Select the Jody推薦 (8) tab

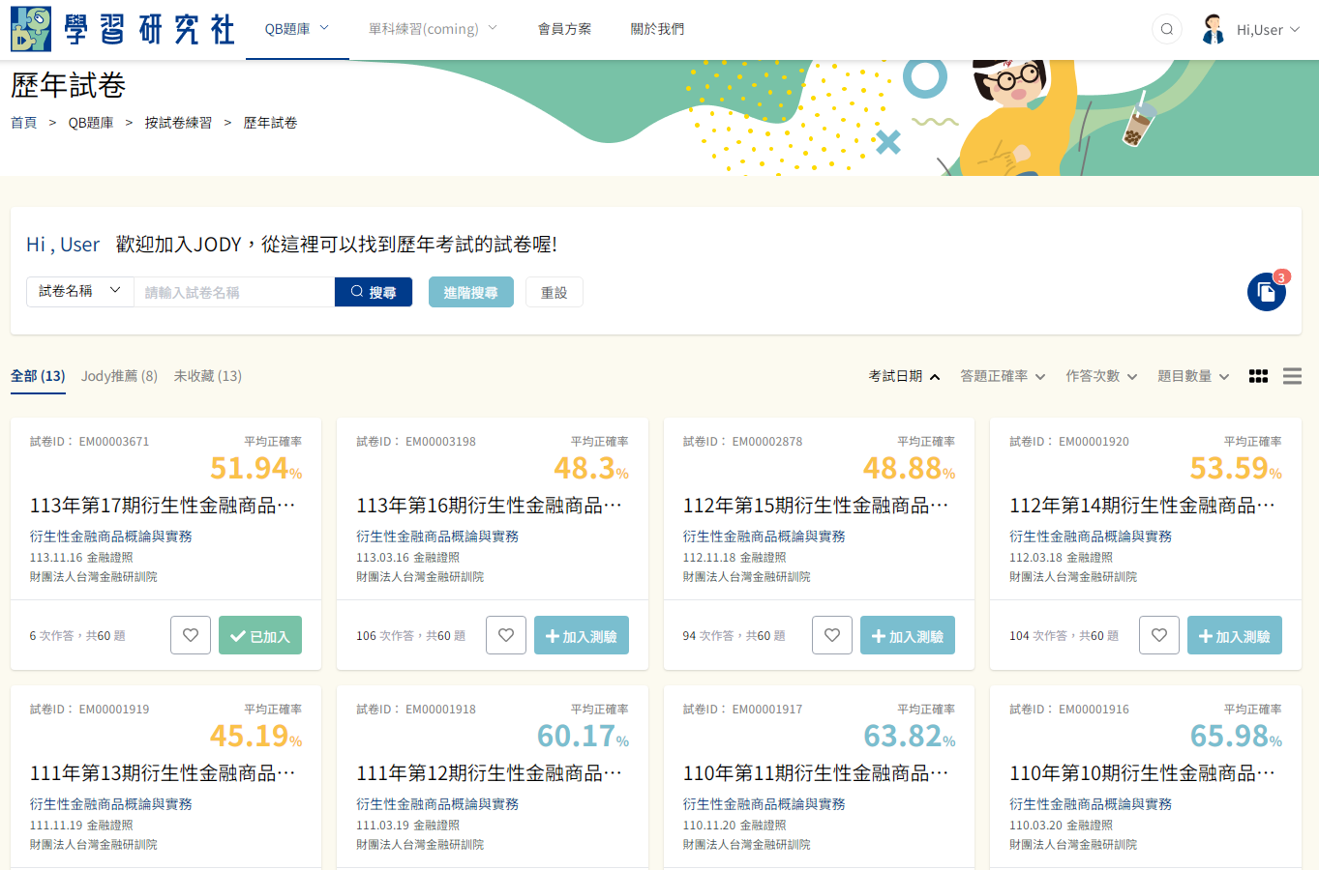click(x=119, y=376)
